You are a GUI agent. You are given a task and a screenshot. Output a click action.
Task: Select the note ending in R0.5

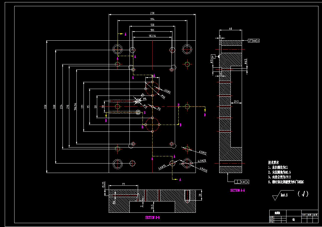coord(279,172)
